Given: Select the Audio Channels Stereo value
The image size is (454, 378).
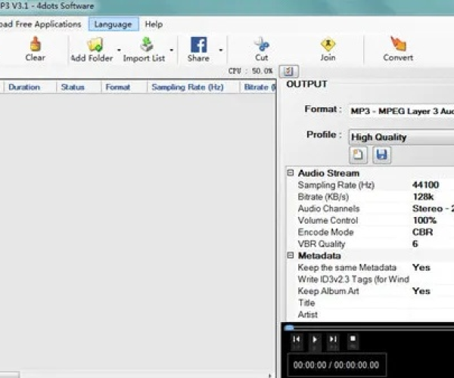Looking at the screenshot, I should pyautogui.click(x=433, y=209).
